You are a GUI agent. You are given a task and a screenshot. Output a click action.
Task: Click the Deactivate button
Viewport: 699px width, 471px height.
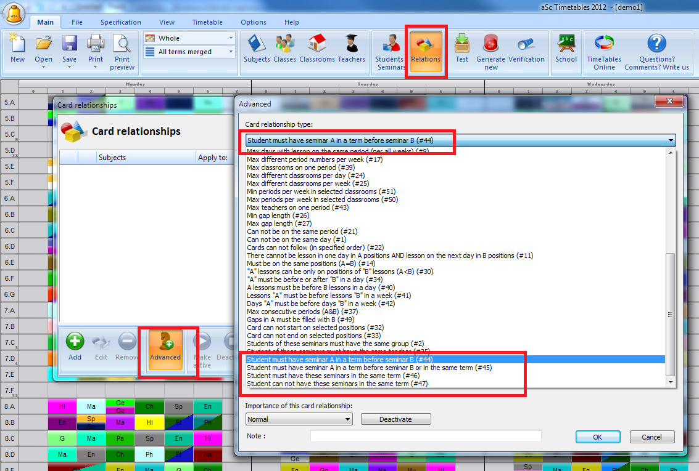coord(395,419)
